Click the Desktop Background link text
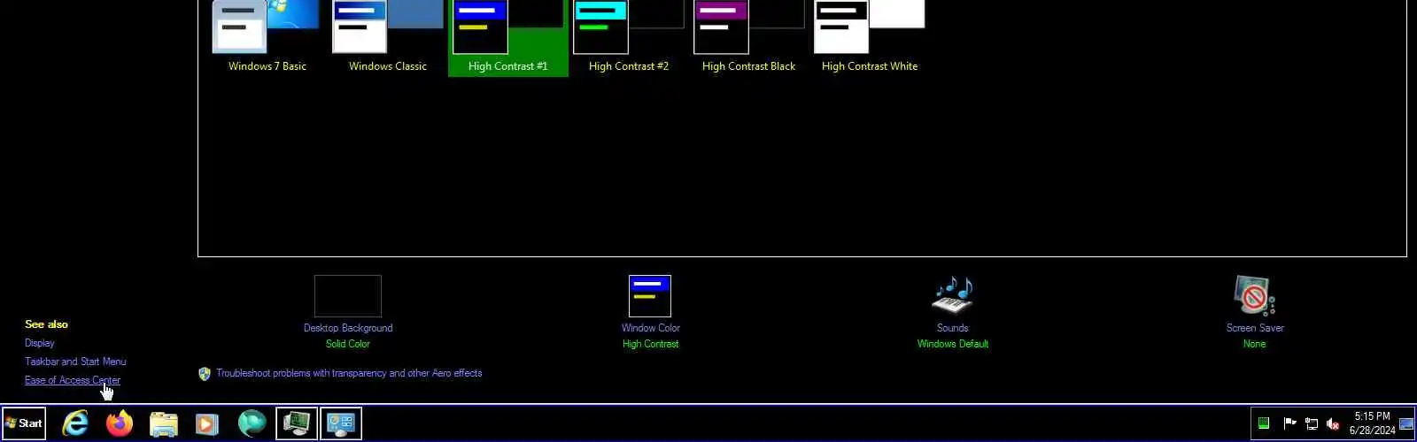The image size is (1417, 442). click(x=348, y=328)
